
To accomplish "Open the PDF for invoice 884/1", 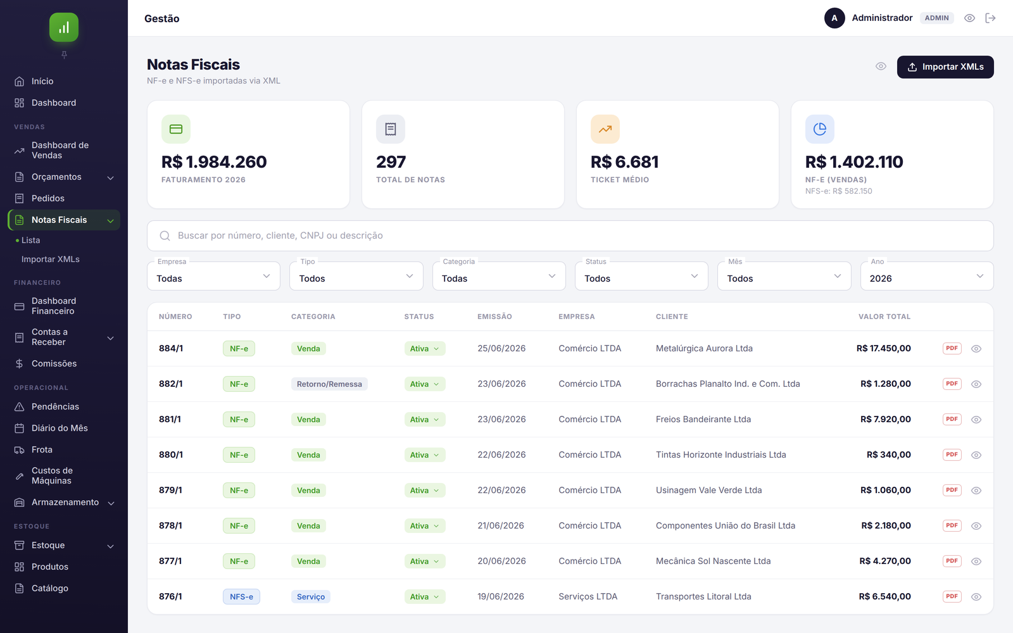I will click(952, 348).
